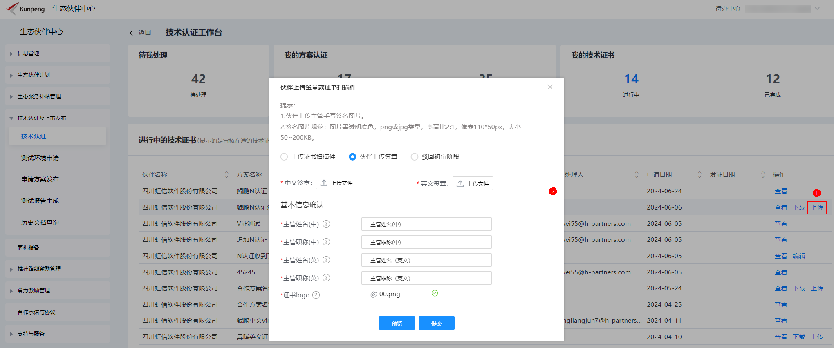
Task: Click the paperclip icon next to 00.png
Action: (374, 294)
